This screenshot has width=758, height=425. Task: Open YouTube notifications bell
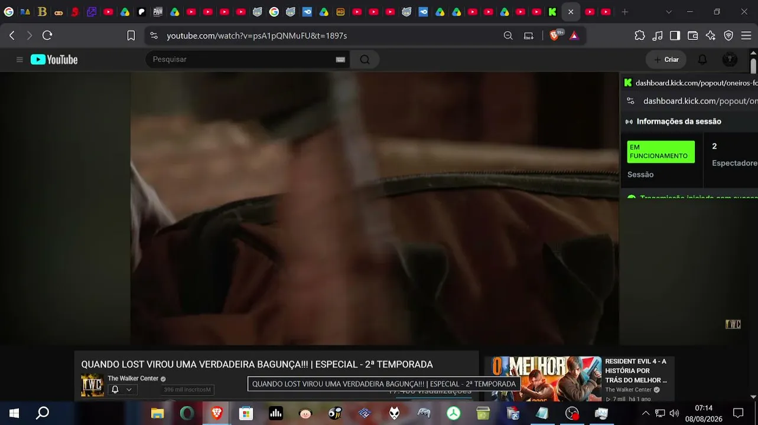pyautogui.click(x=702, y=60)
